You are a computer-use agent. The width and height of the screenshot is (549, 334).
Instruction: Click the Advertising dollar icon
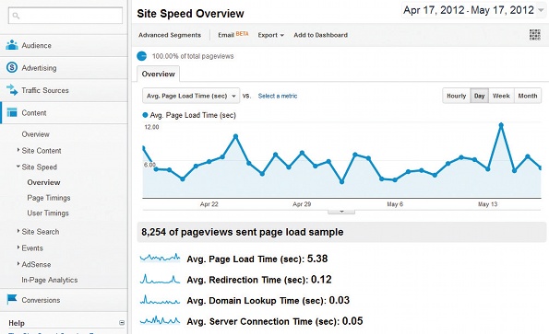pyautogui.click(x=12, y=67)
